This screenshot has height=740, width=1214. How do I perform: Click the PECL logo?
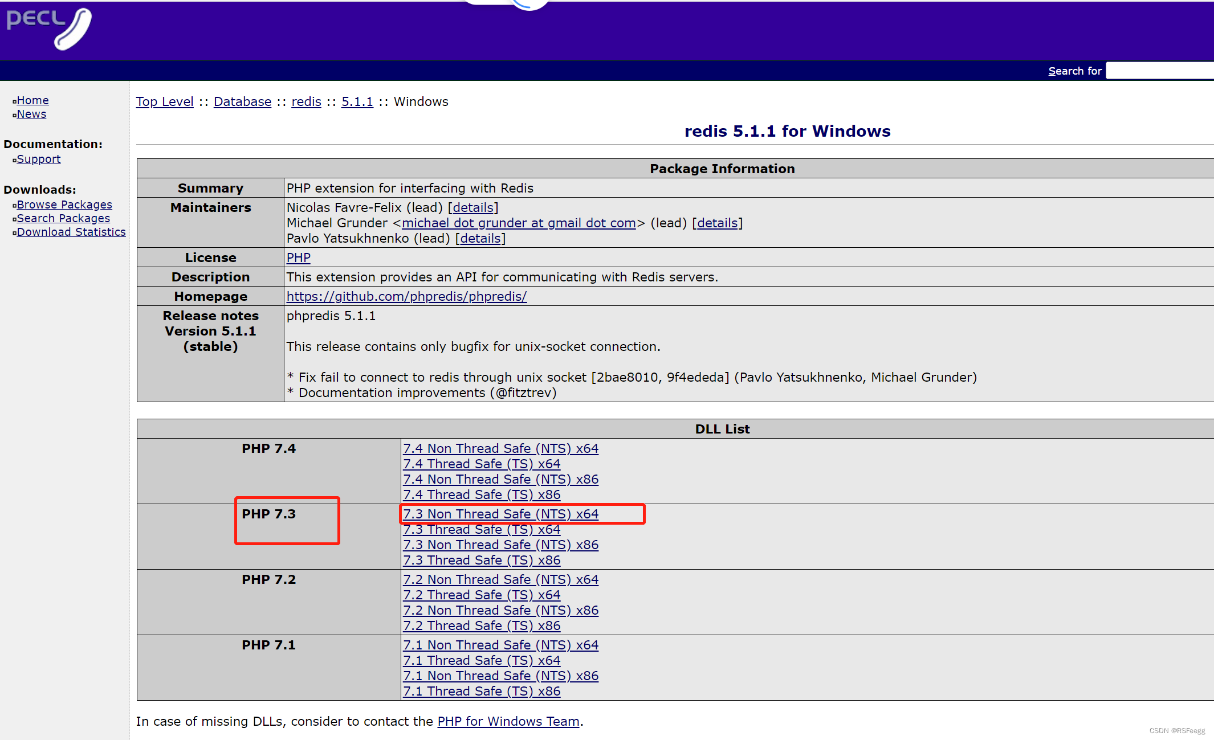click(x=48, y=28)
